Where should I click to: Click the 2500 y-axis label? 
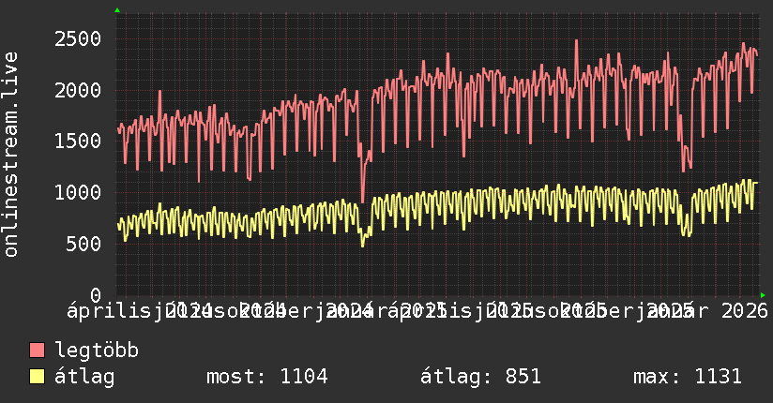click(78, 39)
